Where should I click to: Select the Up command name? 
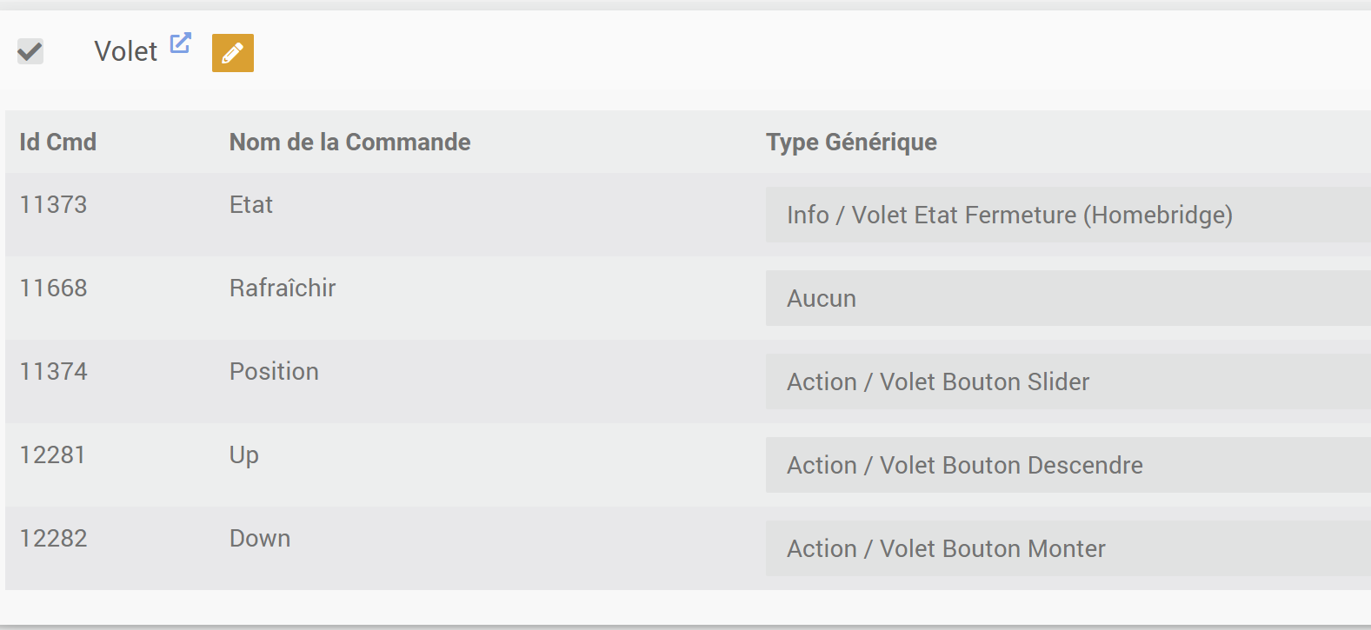244,454
